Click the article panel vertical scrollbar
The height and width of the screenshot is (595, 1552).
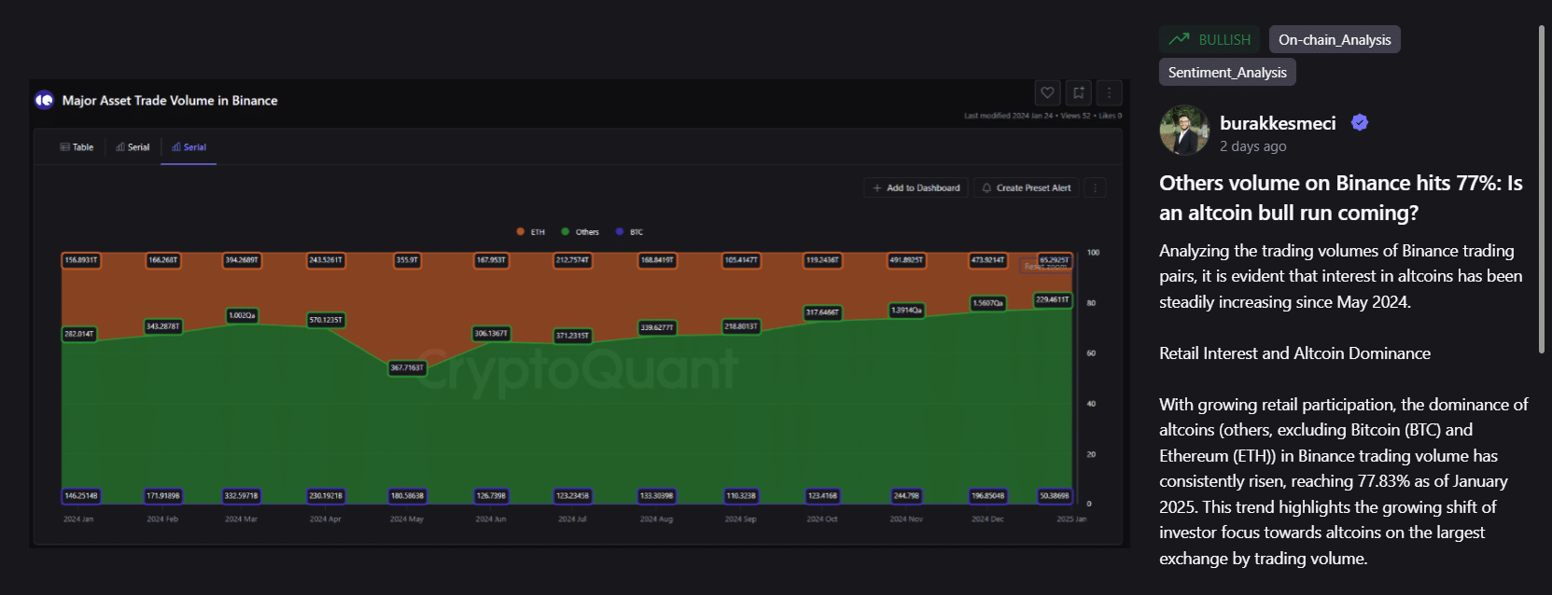pyautogui.click(x=1542, y=189)
